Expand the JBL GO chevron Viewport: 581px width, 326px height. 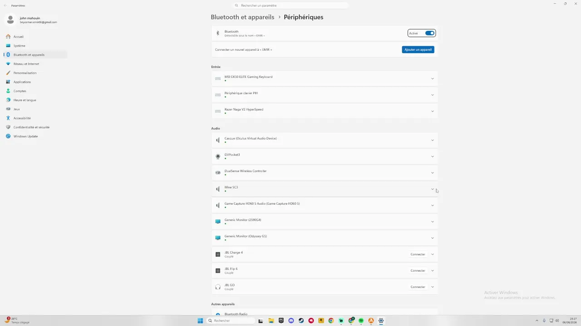click(x=432, y=287)
